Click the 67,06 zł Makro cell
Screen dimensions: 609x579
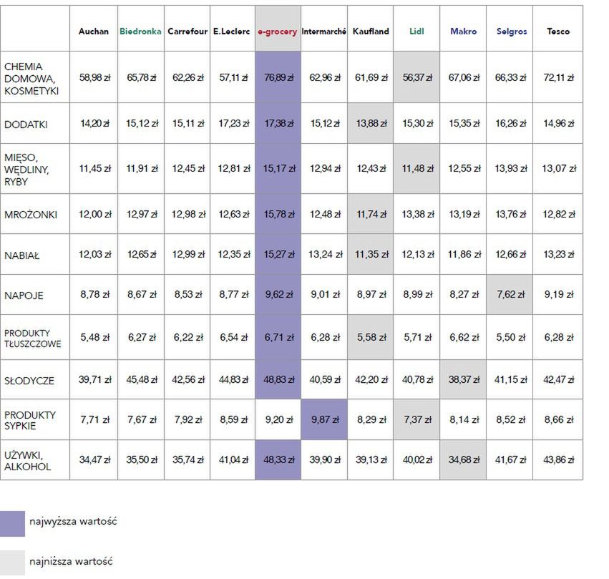(x=463, y=77)
